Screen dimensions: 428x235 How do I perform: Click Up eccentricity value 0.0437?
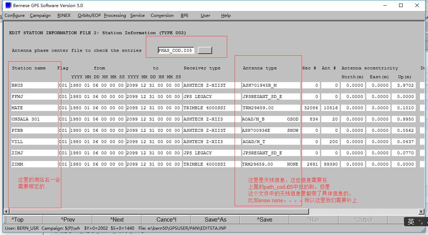tap(403, 142)
